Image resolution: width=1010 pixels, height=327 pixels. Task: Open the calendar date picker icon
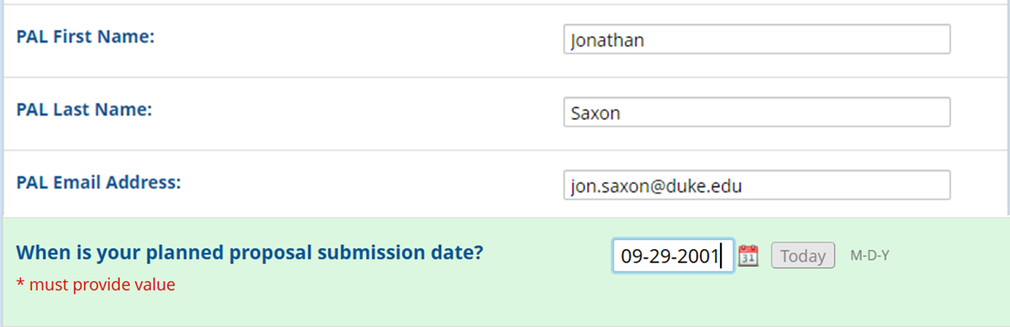748,255
